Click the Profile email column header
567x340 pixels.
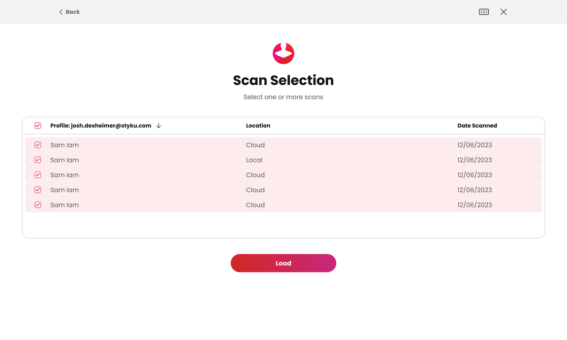100,126
